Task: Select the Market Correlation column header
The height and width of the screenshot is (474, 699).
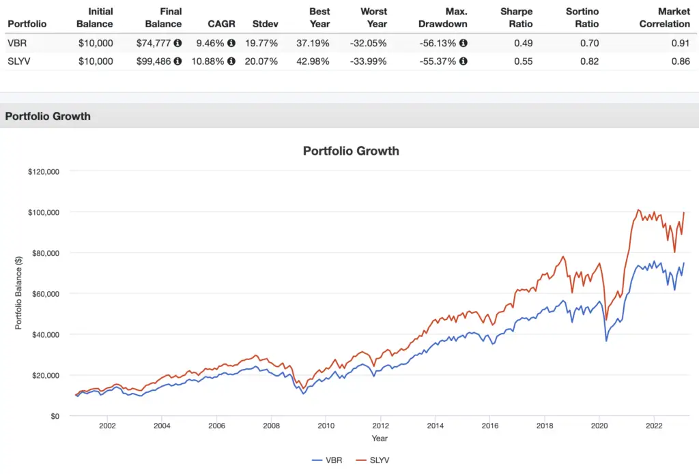Action: 664,18
